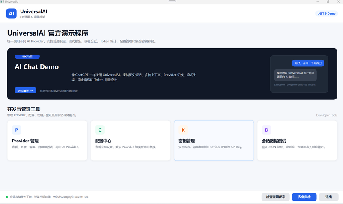Screen dimensions: 343x204
Task: Click the 核心功能 badge in the banner
Action: point(27,57)
